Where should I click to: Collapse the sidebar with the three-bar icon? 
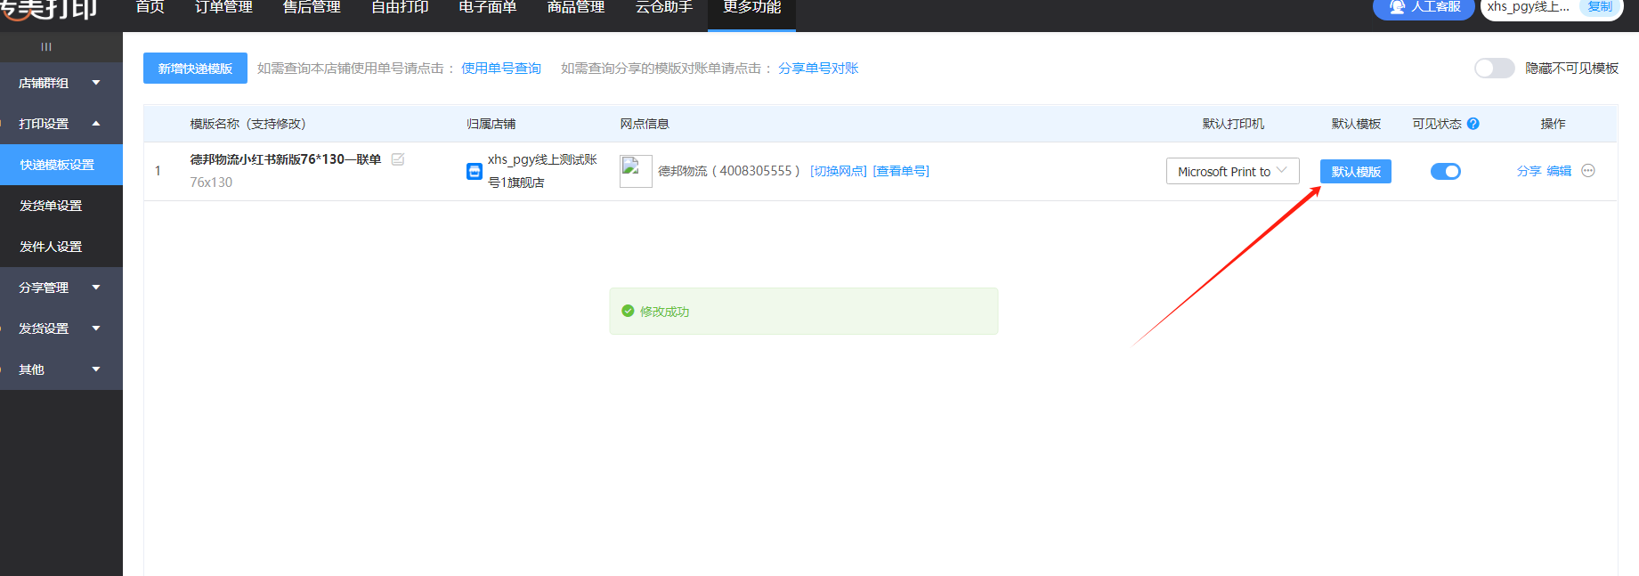[46, 47]
